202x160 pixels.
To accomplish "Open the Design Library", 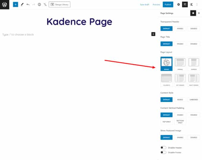I will [x=59, y=4].
